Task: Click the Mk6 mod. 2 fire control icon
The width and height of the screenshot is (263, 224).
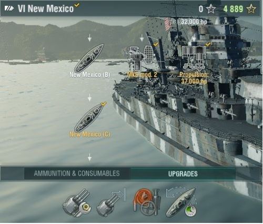Action: [141, 57]
